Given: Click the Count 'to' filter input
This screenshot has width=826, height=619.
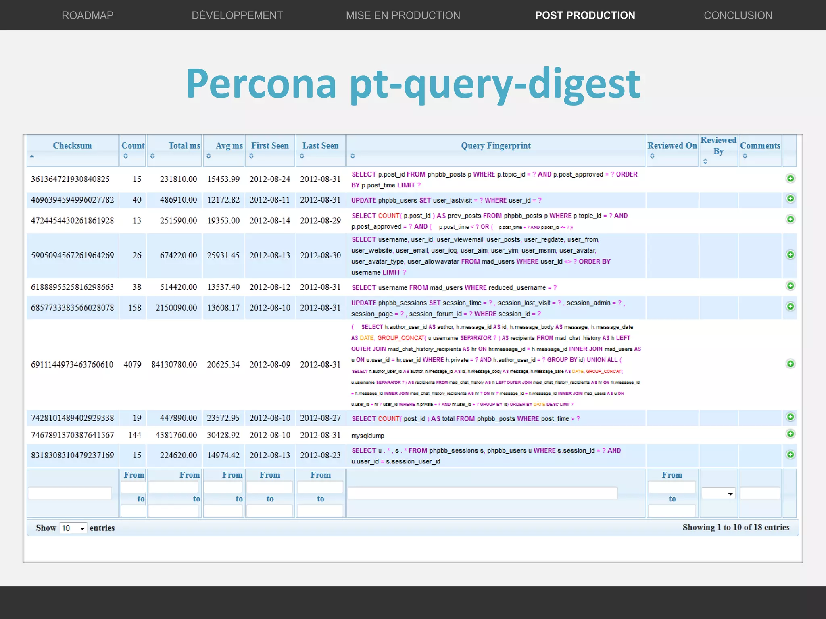Looking at the screenshot, I should click(133, 511).
